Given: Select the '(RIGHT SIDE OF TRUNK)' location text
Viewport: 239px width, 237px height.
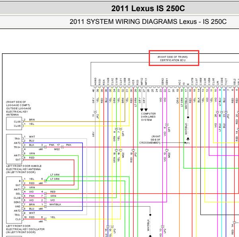Looking at the screenshot, I should 173,57.
